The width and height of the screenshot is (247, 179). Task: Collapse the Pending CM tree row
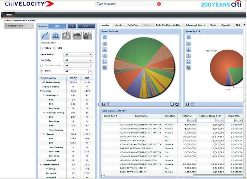[x=44, y=95]
